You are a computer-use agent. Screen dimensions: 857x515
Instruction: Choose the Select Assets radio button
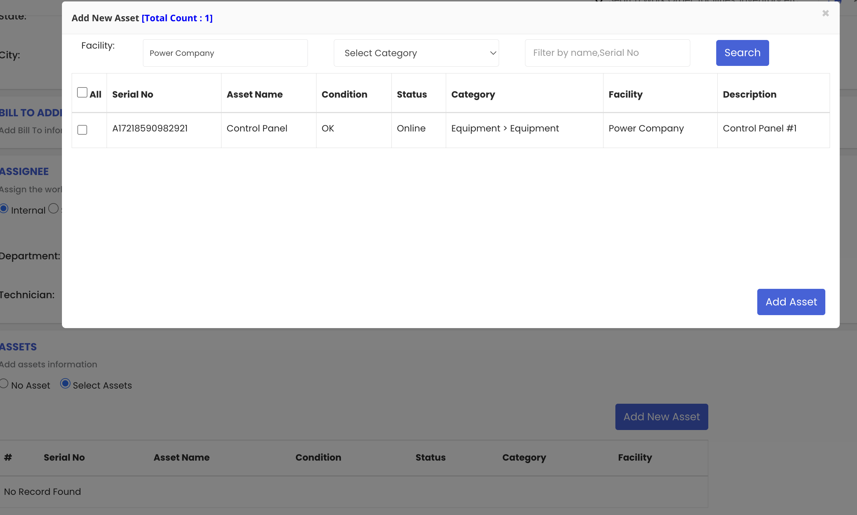(65, 384)
